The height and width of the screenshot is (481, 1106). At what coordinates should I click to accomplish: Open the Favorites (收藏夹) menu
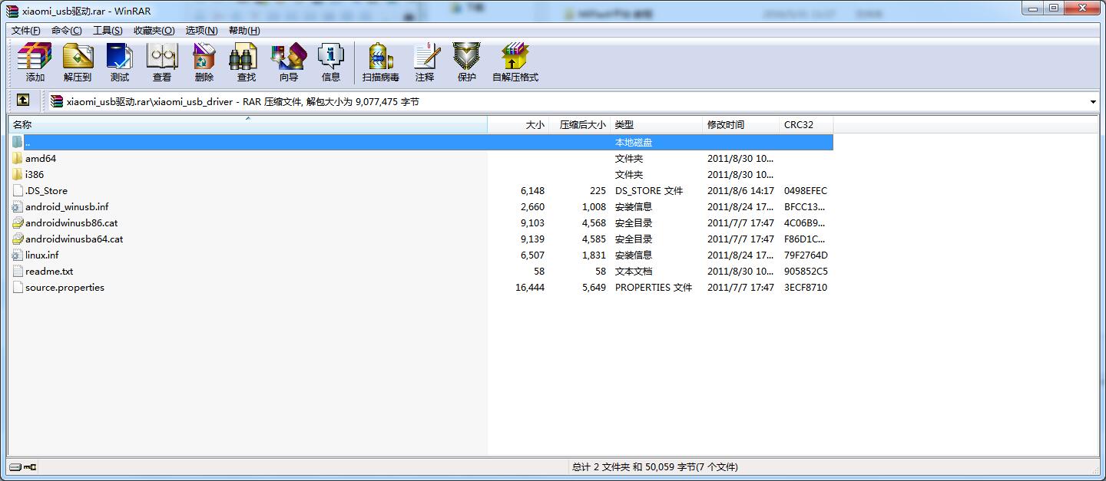(x=154, y=30)
